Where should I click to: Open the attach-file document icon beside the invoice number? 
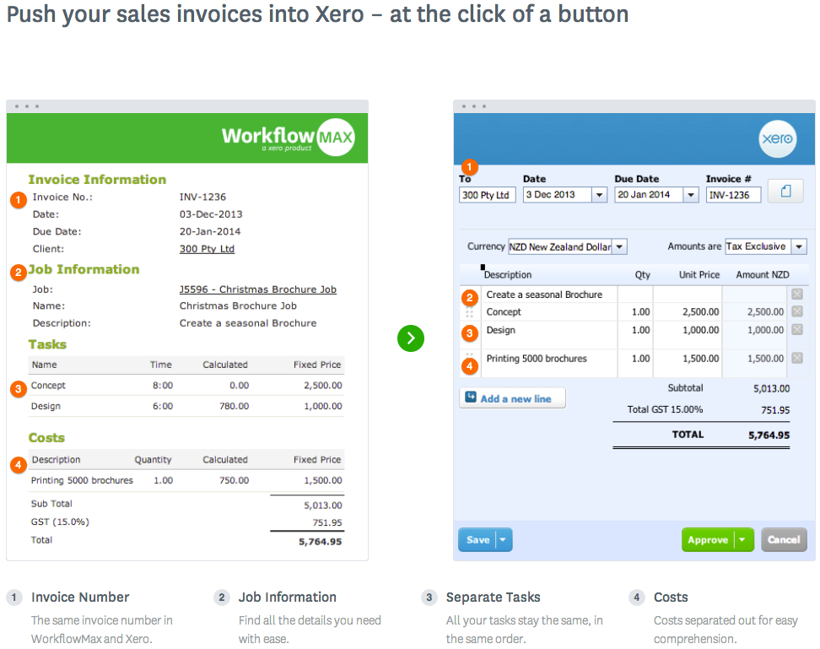pos(785,193)
